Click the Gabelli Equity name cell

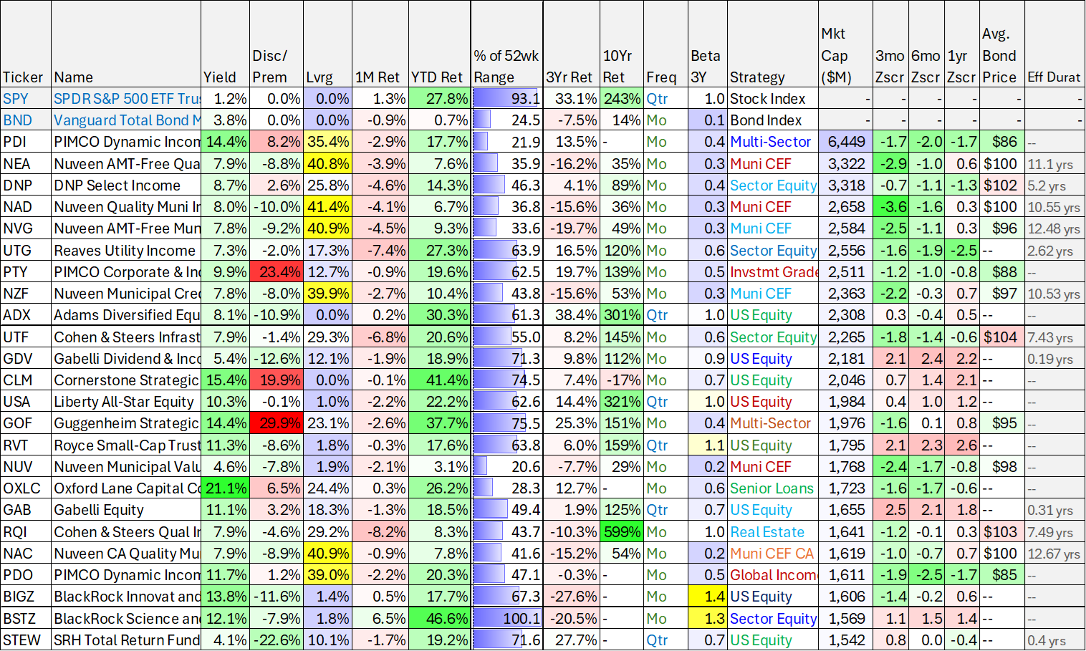tap(126, 510)
